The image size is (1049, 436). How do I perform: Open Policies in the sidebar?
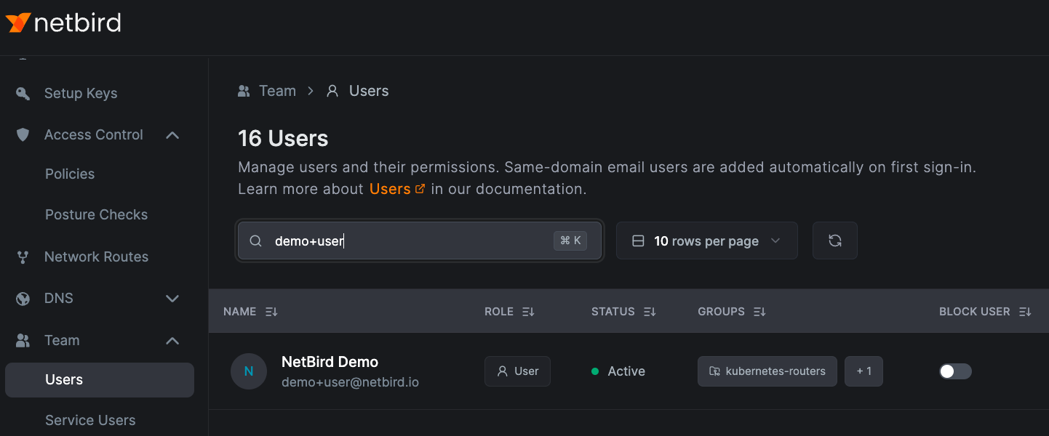click(x=70, y=174)
